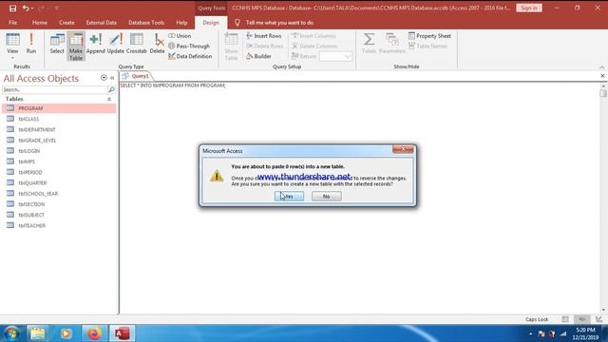This screenshot has height=342, width=608.
Task: Select the tblSCHOOL_YEAR table
Action: [x=59, y=194]
